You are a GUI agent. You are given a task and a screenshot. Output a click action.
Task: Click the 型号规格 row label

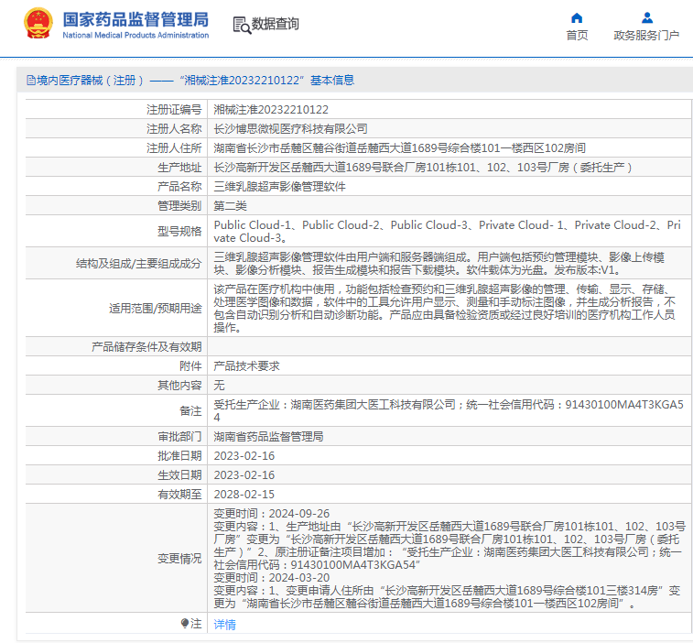pyautogui.click(x=179, y=232)
